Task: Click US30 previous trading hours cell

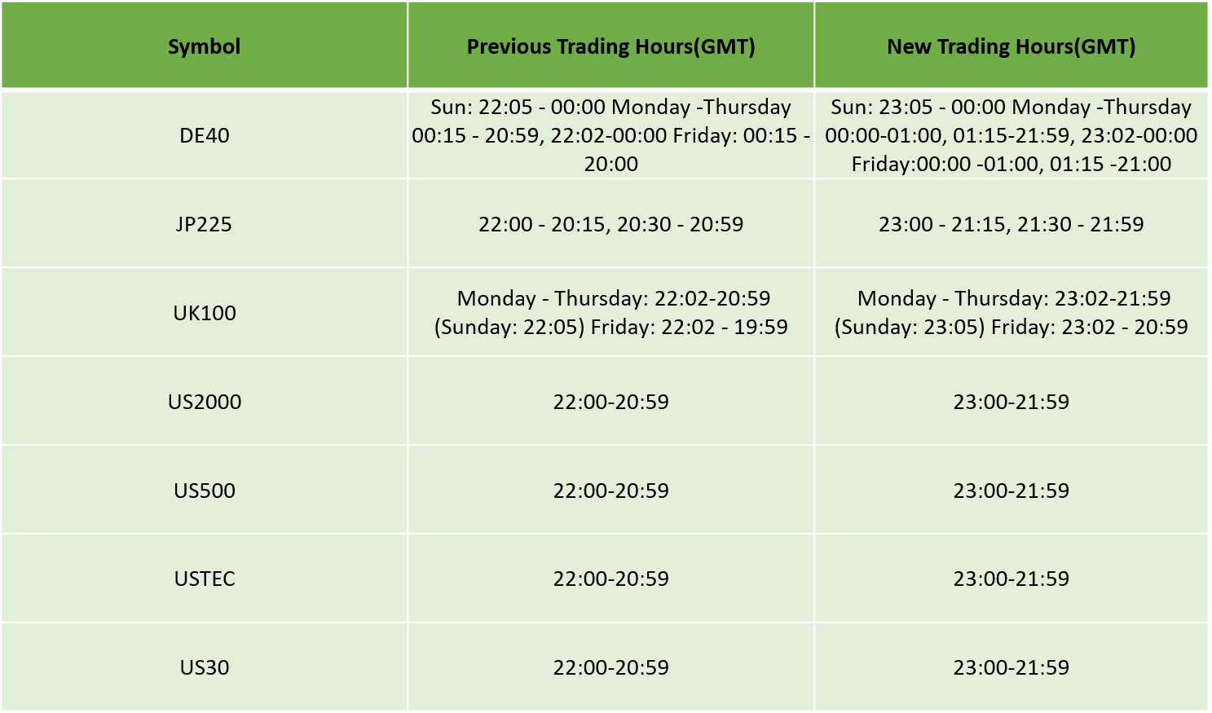Action: (610, 667)
